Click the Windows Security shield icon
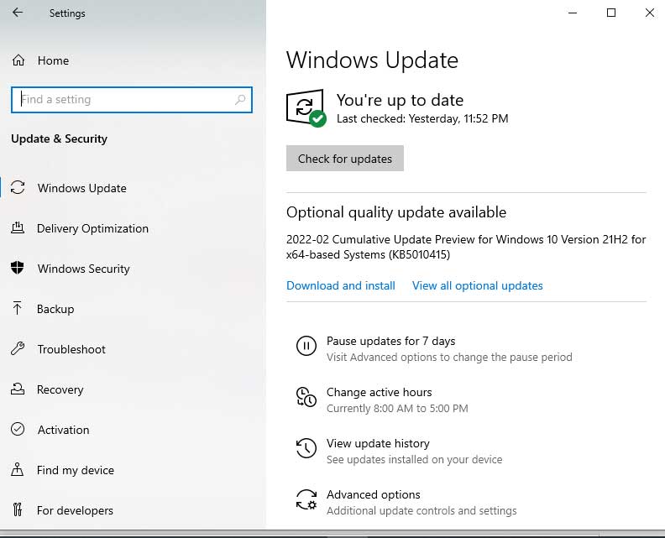 coord(18,268)
